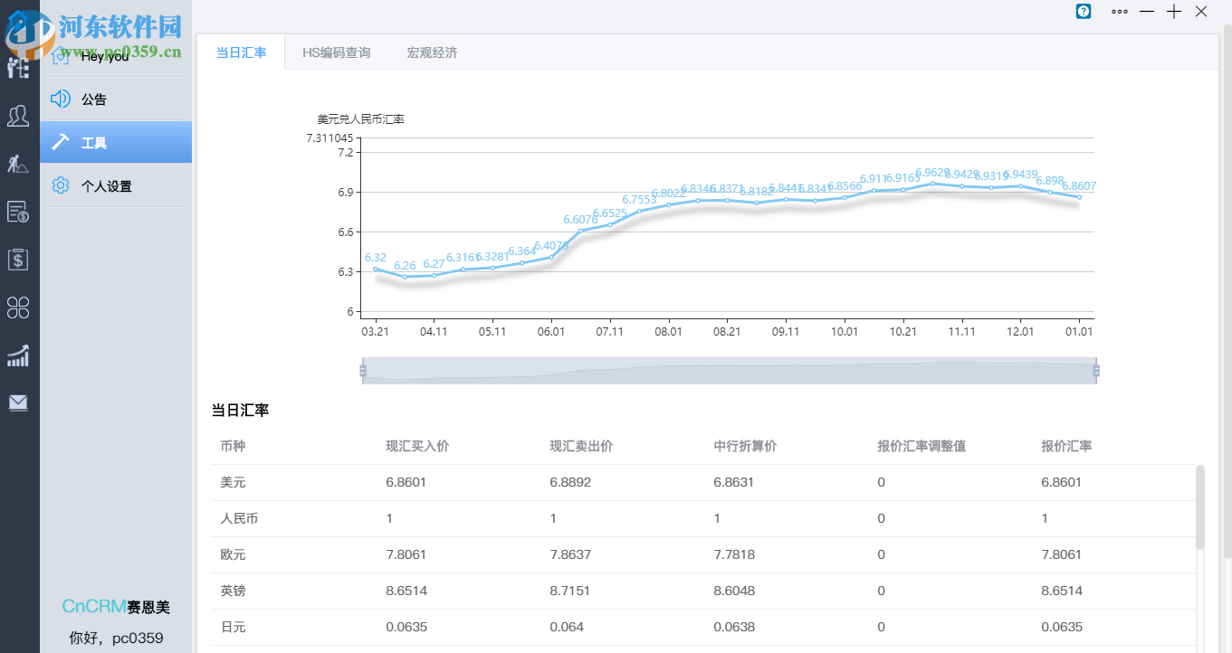This screenshot has height=653, width=1232.
Task: Open the more options ellipsis menu
Action: [1119, 12]
